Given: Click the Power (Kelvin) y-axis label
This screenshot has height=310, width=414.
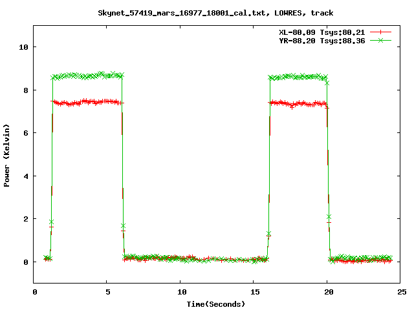Looking at the screenshot, I should [6, 156].
